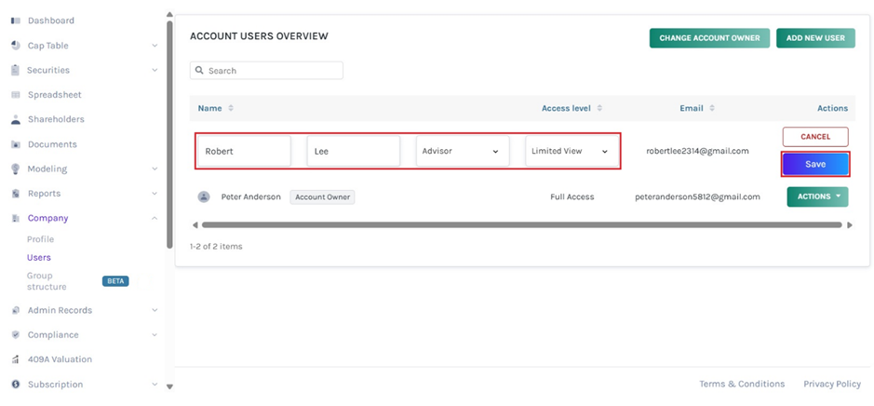Click robertlee2314@gmail.com email text
The width and height of the screenshot is (874, 406).
coord(698,151)
